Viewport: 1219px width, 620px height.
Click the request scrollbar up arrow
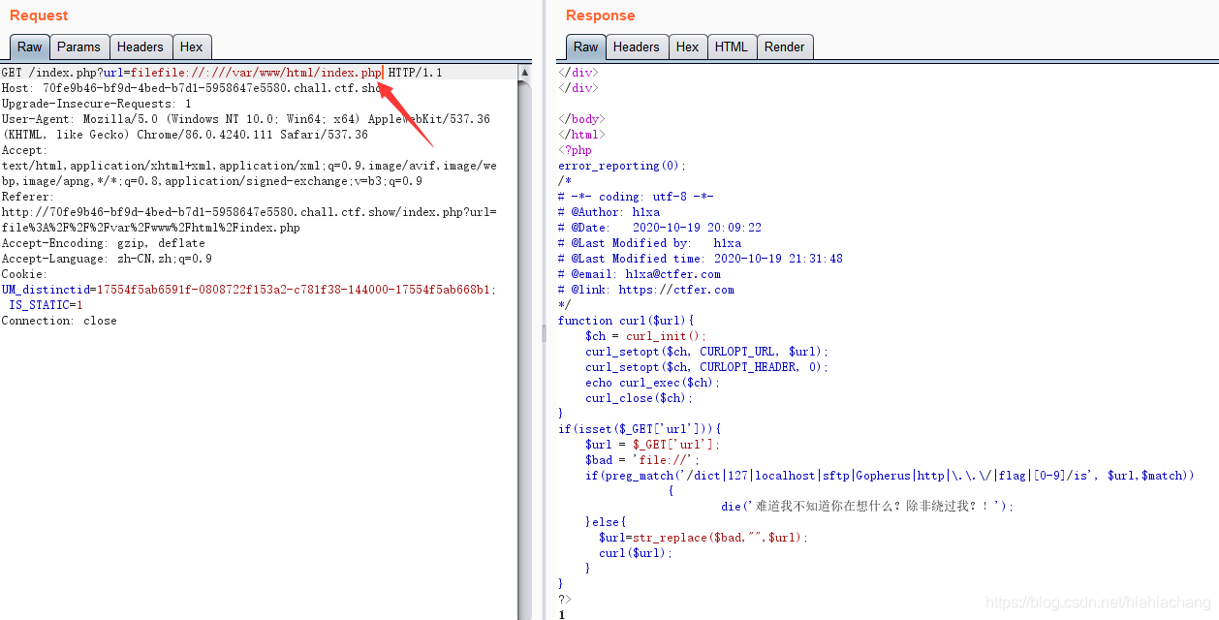coord(524,73)
